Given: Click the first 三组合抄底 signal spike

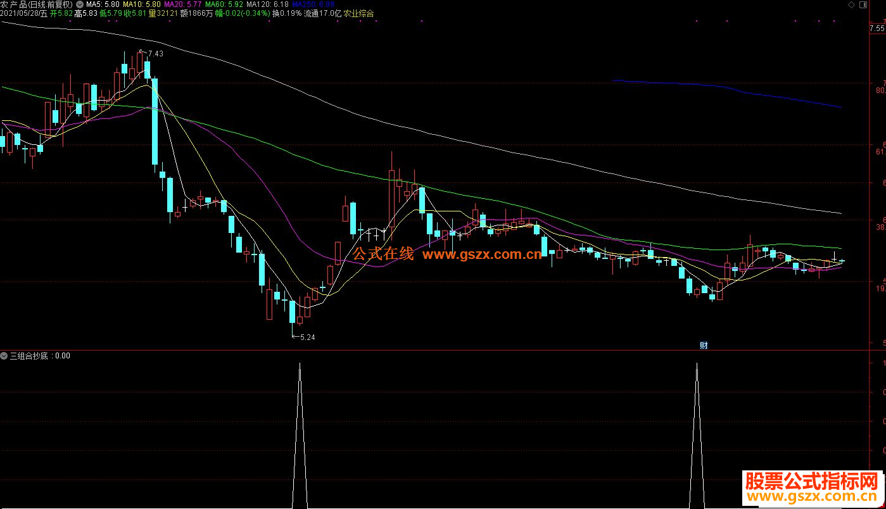Looking at the screenshot, I should [300, 436].
